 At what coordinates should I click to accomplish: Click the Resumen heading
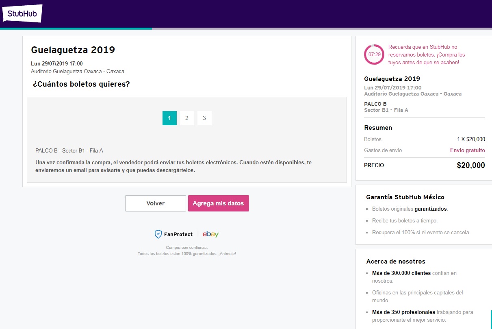[378, 128]
